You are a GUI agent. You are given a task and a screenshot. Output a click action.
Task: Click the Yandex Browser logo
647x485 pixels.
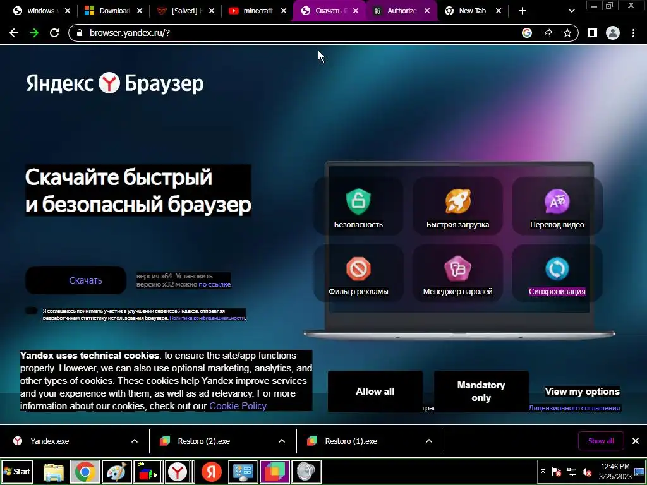pos(115,83)
